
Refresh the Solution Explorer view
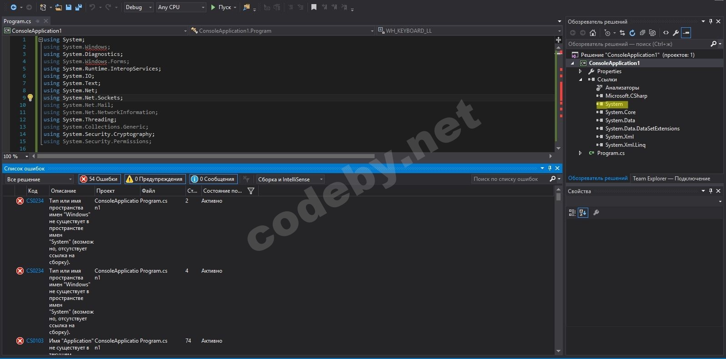pos(632,33)
